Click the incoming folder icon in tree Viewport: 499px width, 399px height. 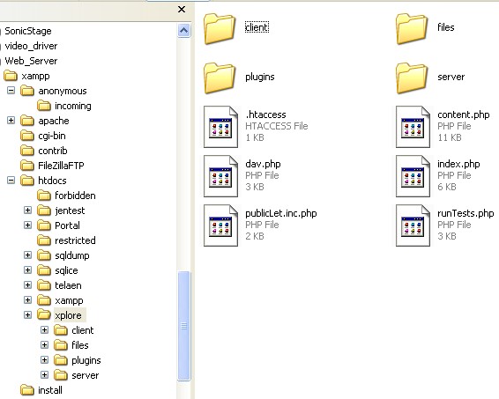[44, 106]
